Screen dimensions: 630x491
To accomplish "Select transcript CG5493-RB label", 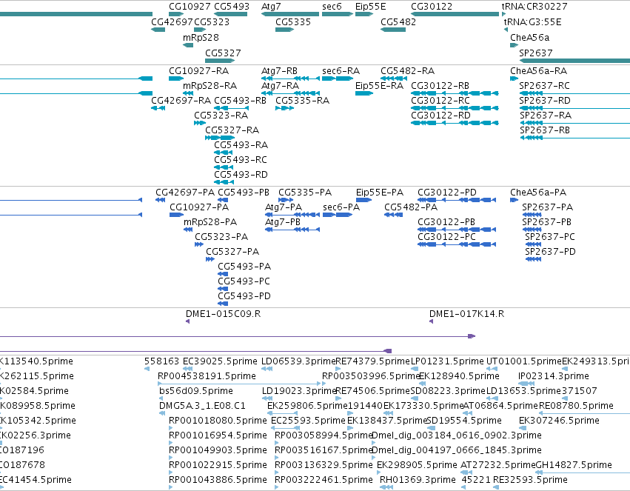I will [240, 101].
